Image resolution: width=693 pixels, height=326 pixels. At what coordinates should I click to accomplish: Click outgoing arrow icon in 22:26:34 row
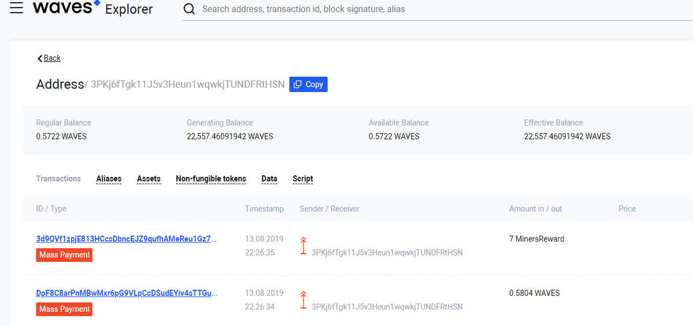tap(303, 300)
